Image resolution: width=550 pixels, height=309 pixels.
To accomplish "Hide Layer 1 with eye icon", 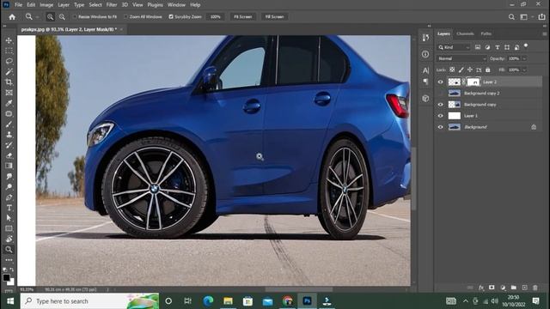I will [441, 116].
